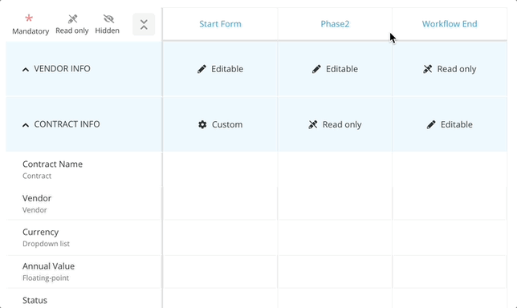The height and width of the screenshot is (308, 517).
Task: Click the Read only crossed-pencil legend icon
Action: point(72,18)
